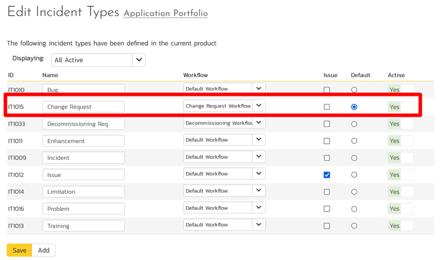Select Default radio button for Incident
The width and height of the screenshot is (441, 260).
coord(354,158)
